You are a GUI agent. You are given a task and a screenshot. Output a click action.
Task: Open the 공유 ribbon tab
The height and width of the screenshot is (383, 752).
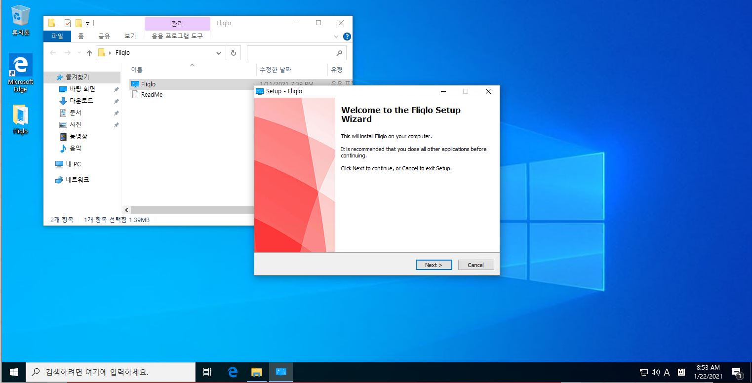(104, 36)
